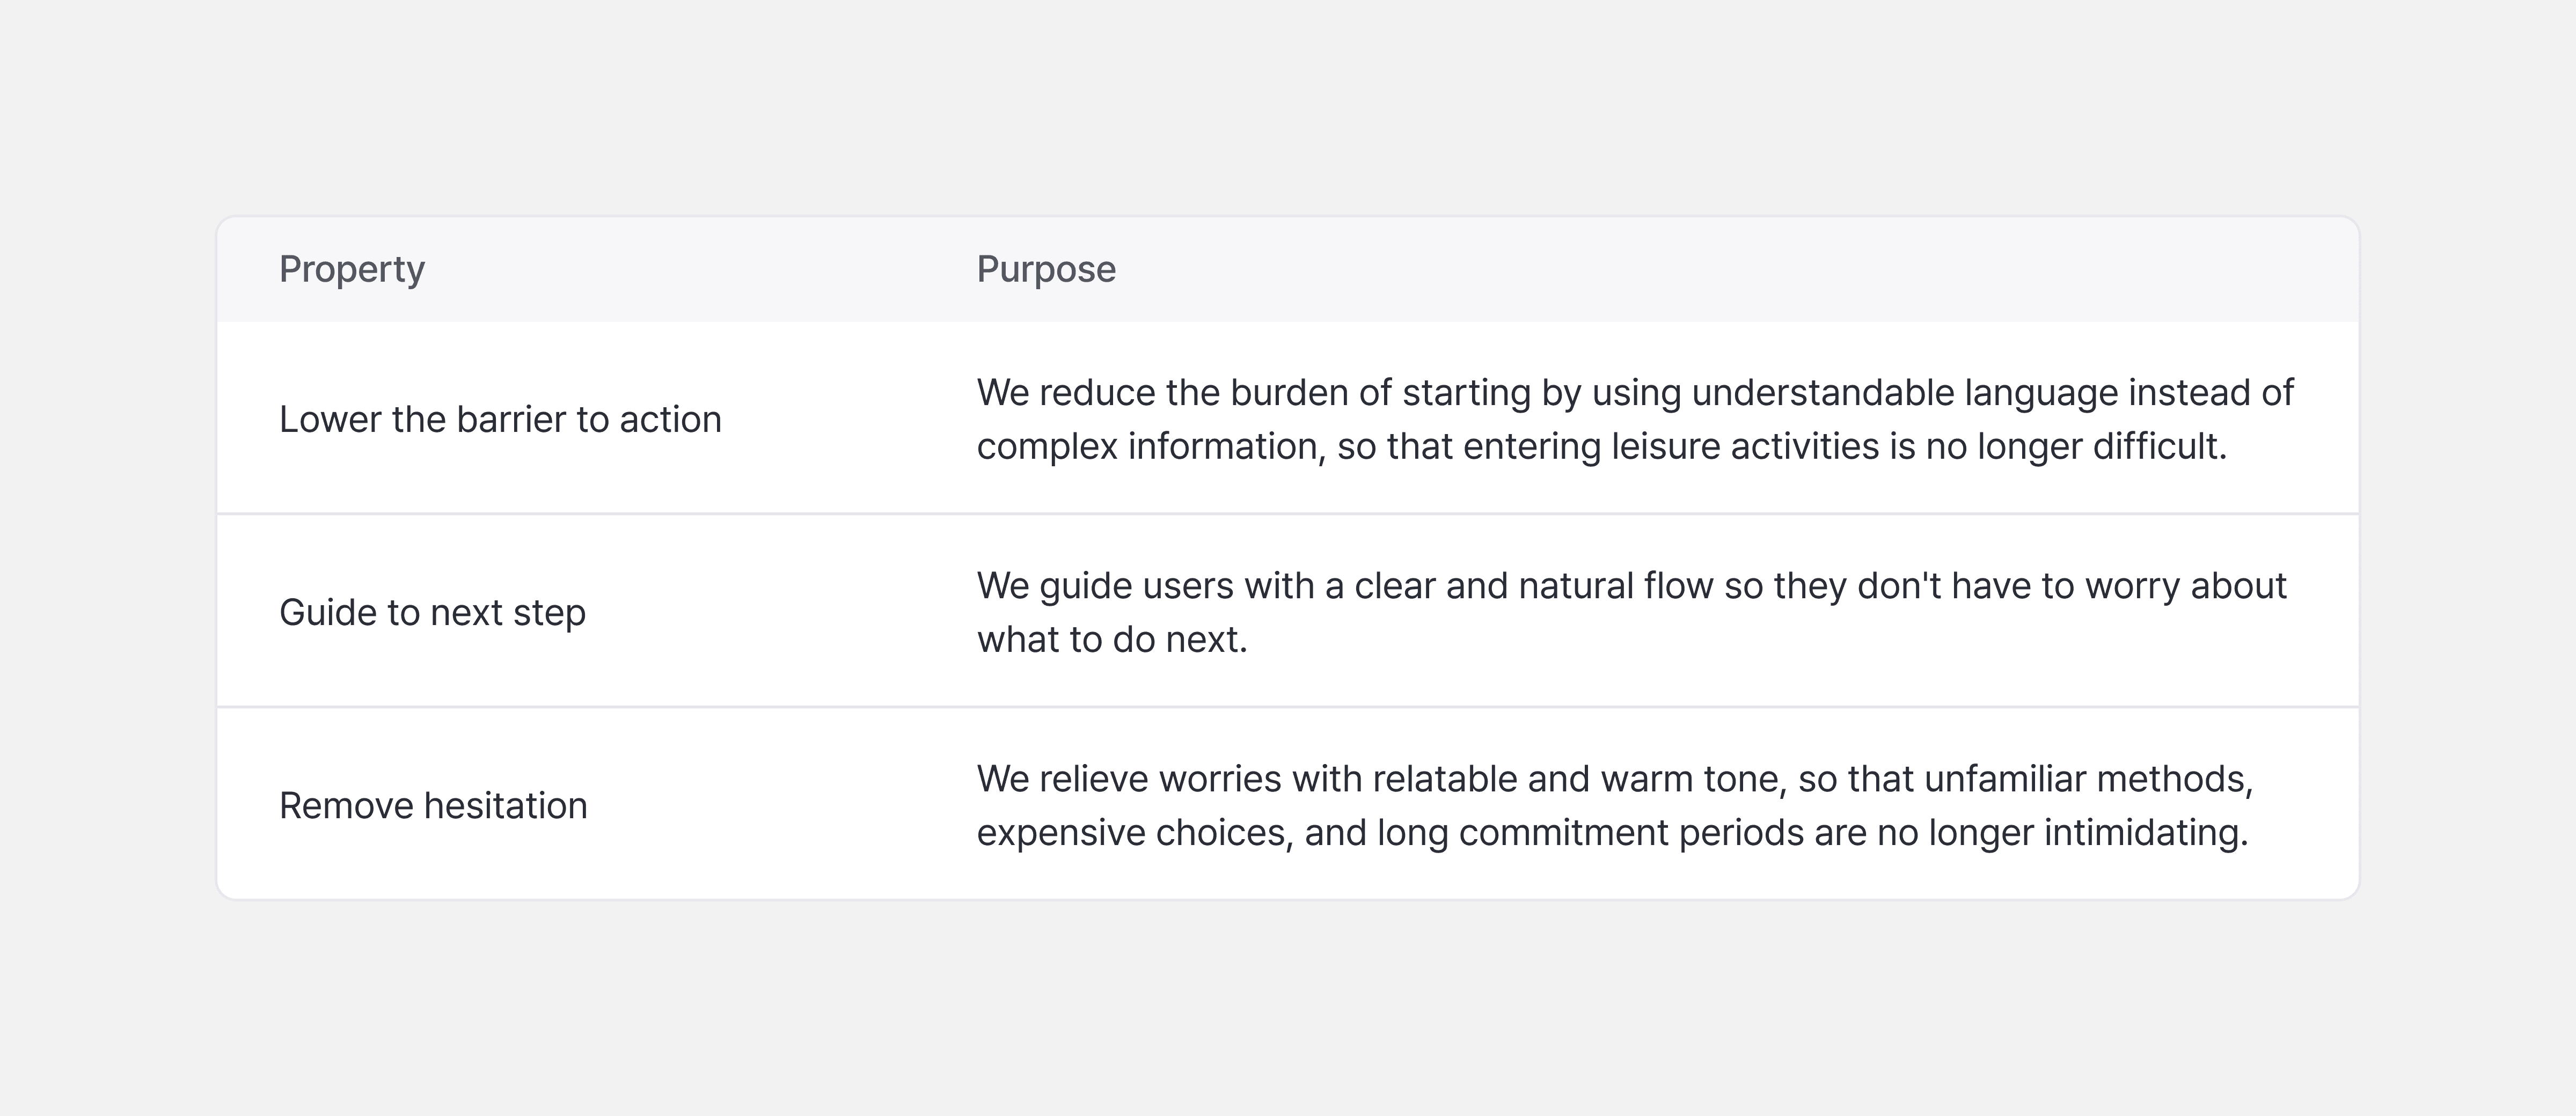Click the Property column header
The width and height of the screenshot is (2576, 1116).
(x=352, y=269)
